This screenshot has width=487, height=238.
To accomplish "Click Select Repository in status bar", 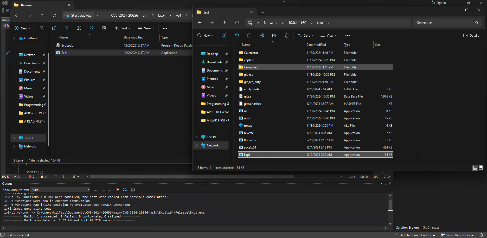I will pos(457,235).
